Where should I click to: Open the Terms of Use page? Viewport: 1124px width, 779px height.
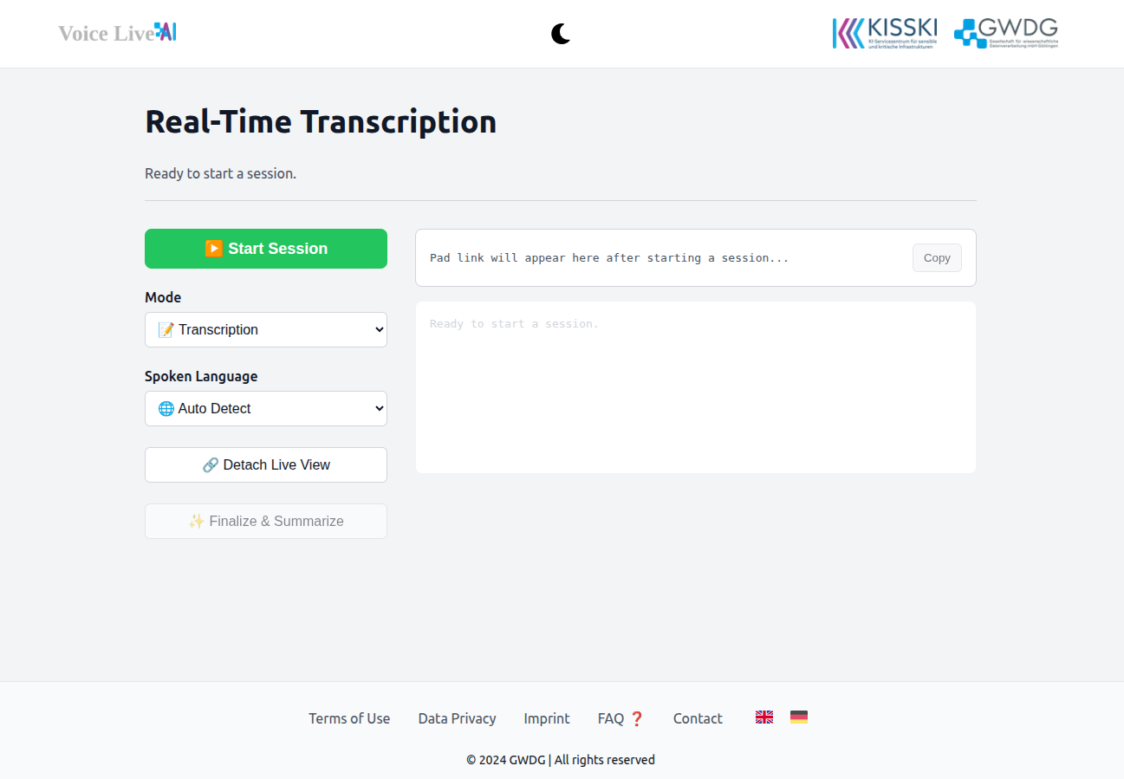[x=349, y=718]
